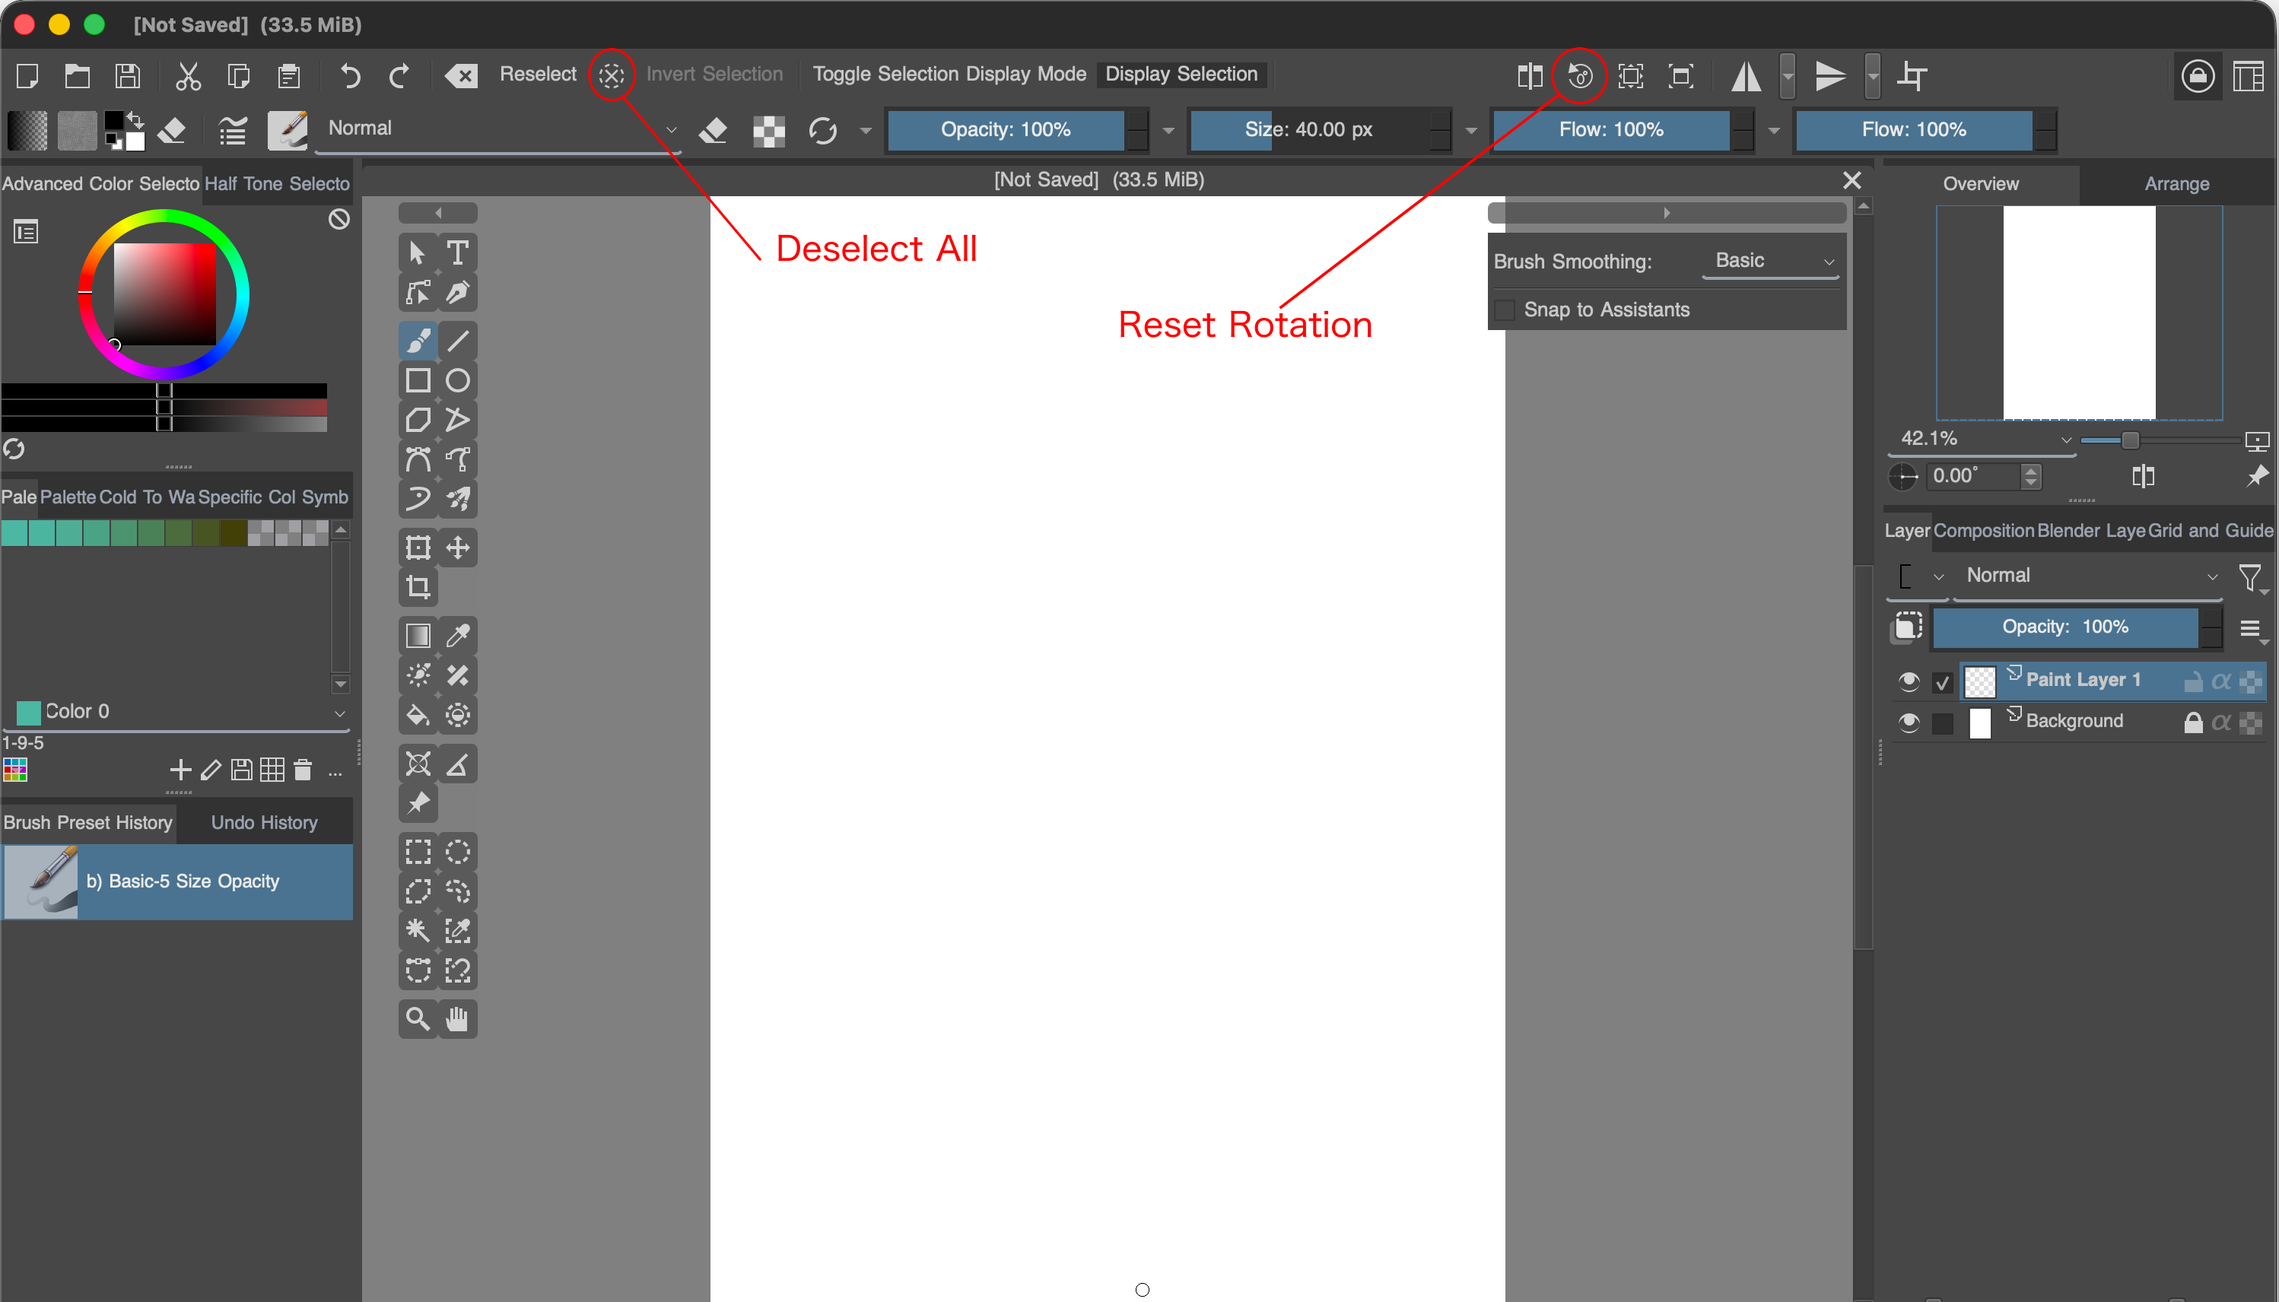Activate the Zoom magnifier tool
The height and width of the screenshot is (1302, 2279).
coord(418,1018)
